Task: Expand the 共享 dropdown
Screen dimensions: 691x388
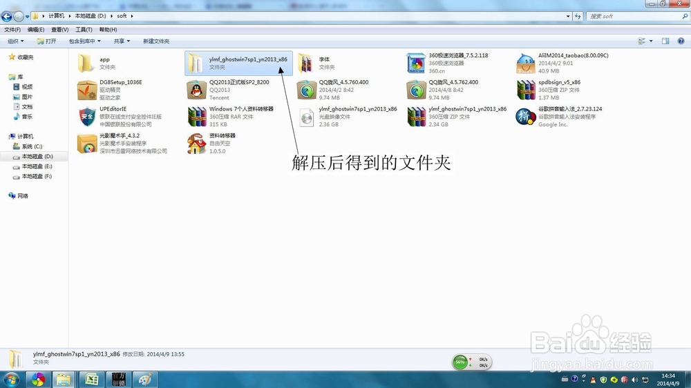Action: pyautogui.click(x=122, y=41)
